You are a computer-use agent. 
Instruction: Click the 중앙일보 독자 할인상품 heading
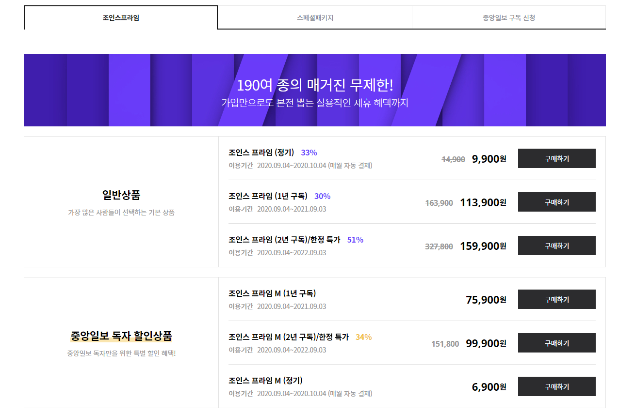121,336
